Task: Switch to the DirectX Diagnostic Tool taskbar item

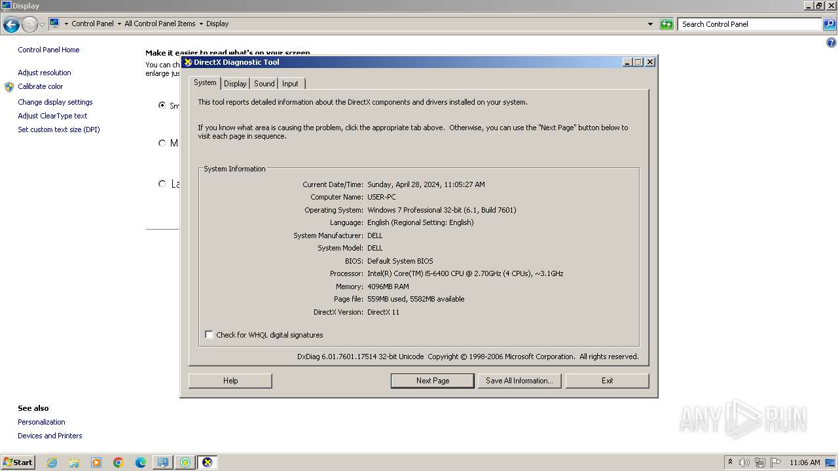Action: [x=208, y=462]
